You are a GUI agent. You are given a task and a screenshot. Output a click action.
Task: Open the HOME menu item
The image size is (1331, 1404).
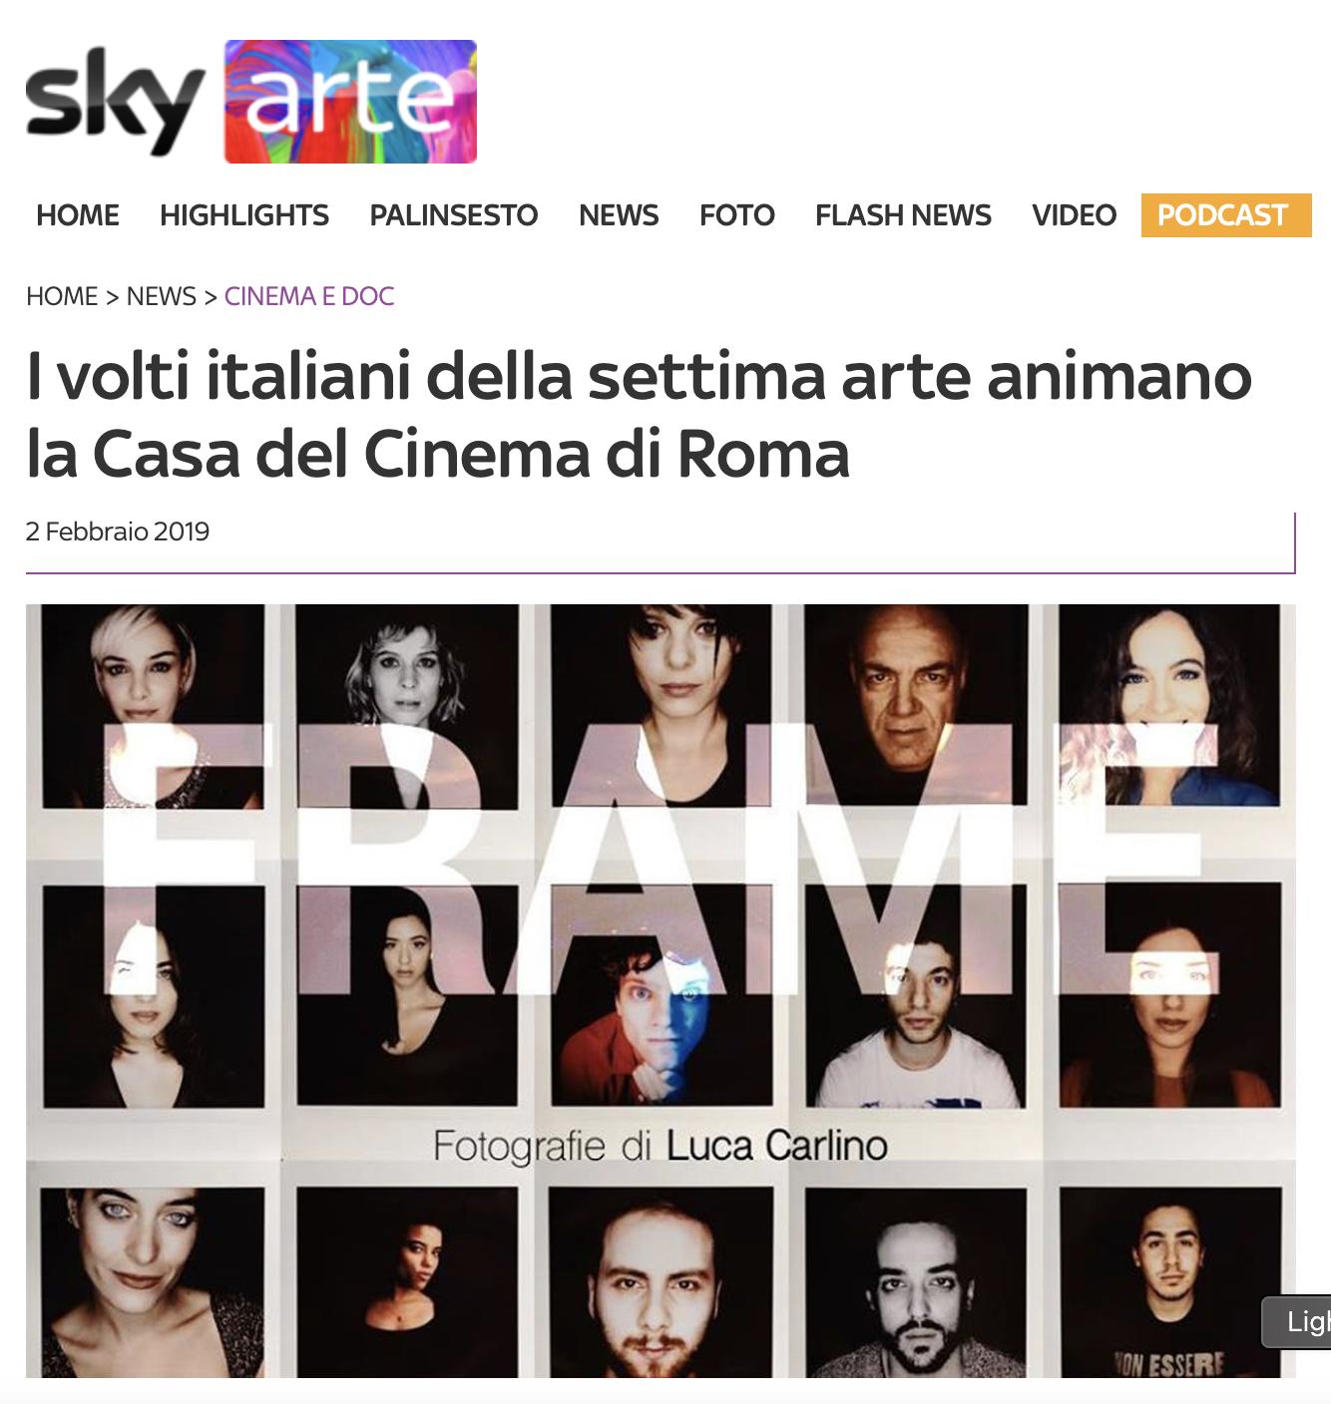coord(78,215)
